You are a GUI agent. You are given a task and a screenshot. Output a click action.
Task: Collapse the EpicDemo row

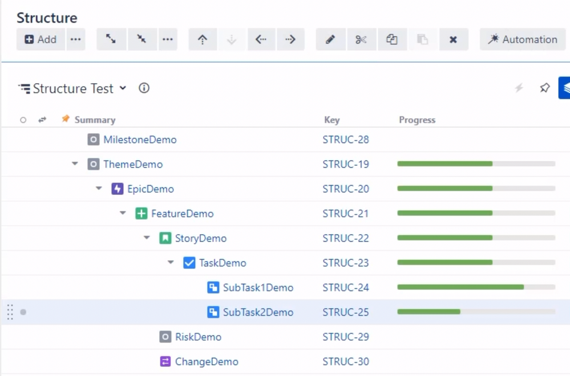click(99, 189)
